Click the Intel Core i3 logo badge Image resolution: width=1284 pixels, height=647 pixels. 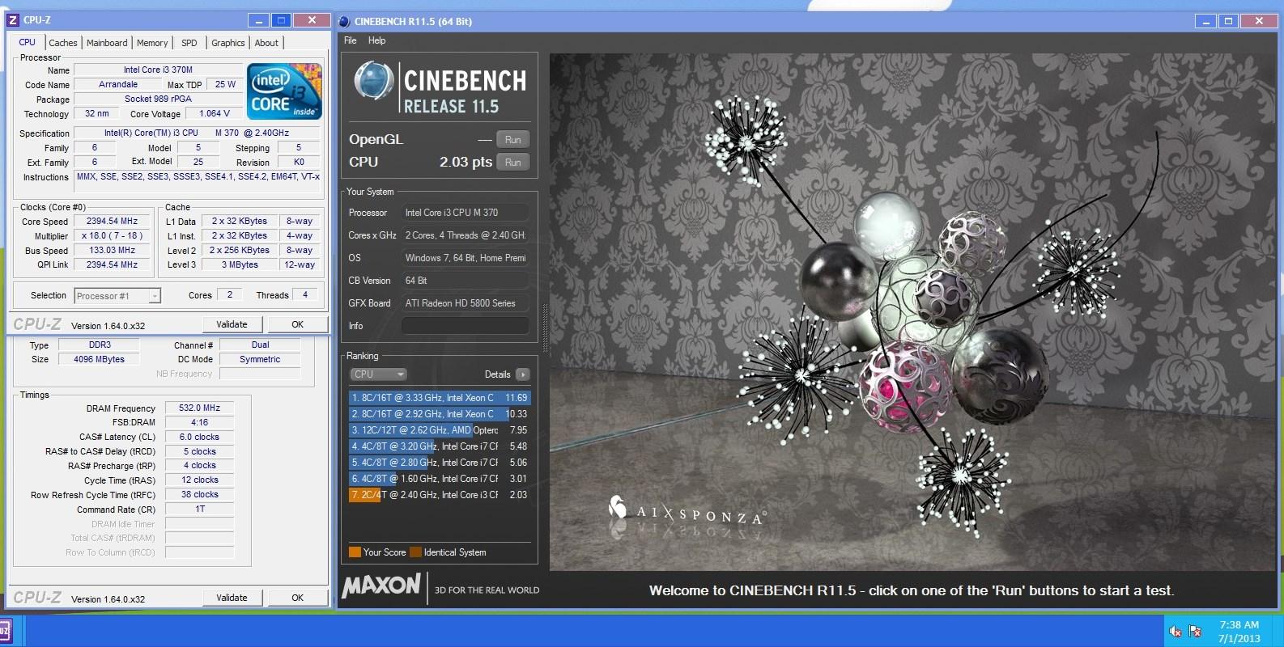[285, 91]
